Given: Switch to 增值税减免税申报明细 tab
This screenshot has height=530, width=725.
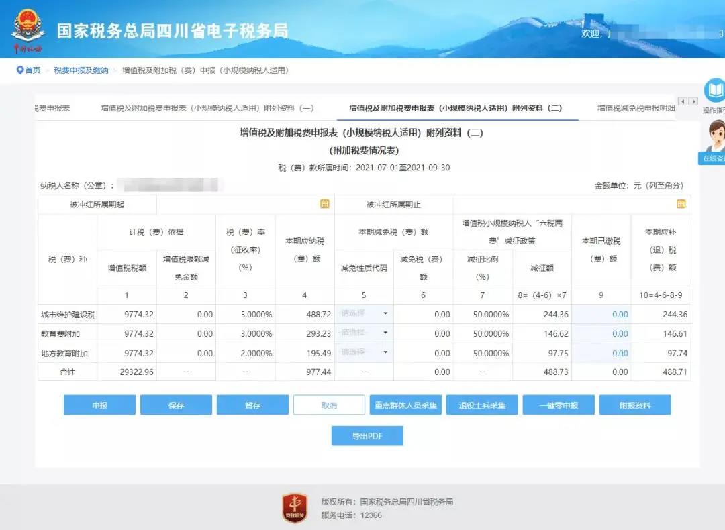Looking at the screenshot, I should click(636, 108).
